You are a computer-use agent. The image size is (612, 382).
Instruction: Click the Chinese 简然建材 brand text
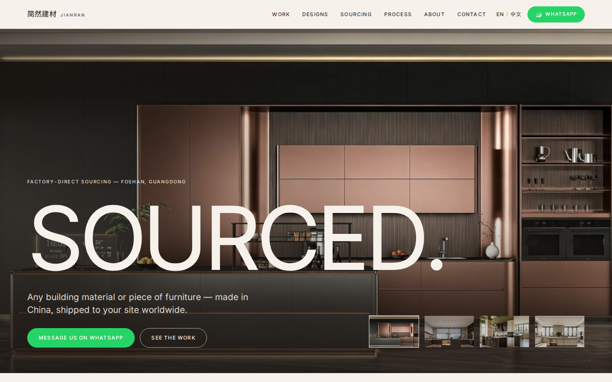point(42,14)
